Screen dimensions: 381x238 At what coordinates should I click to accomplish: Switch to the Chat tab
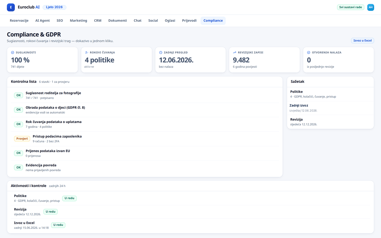138,21
